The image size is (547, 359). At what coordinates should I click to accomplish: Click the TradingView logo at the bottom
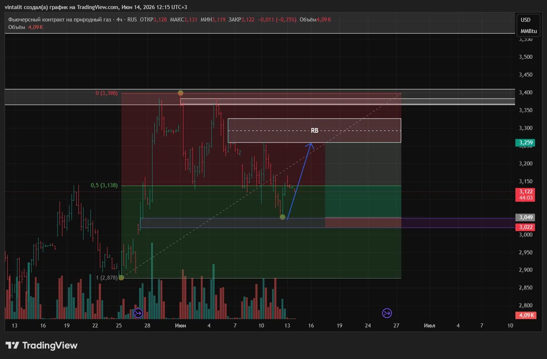coord(41,345)
